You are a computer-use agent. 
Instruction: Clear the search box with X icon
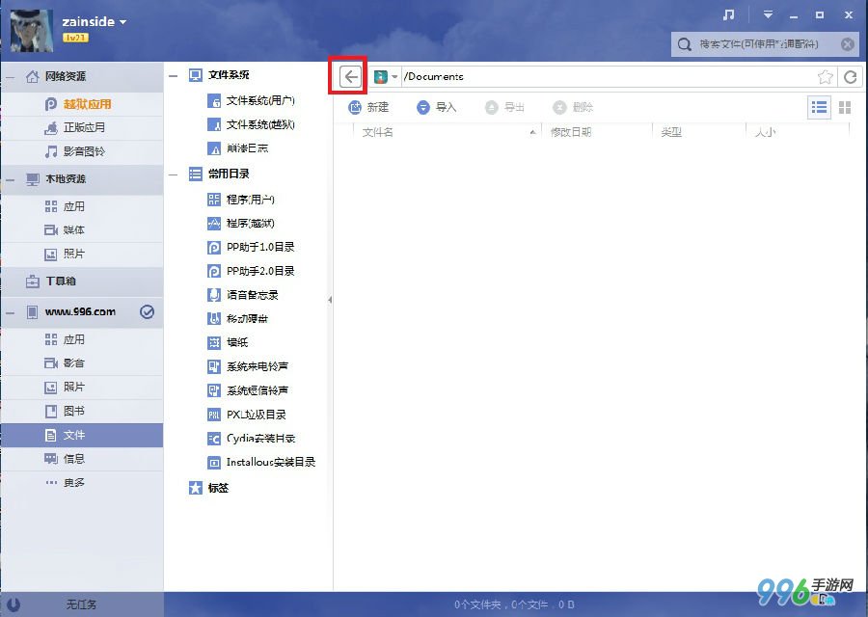(x=847, y=44)
